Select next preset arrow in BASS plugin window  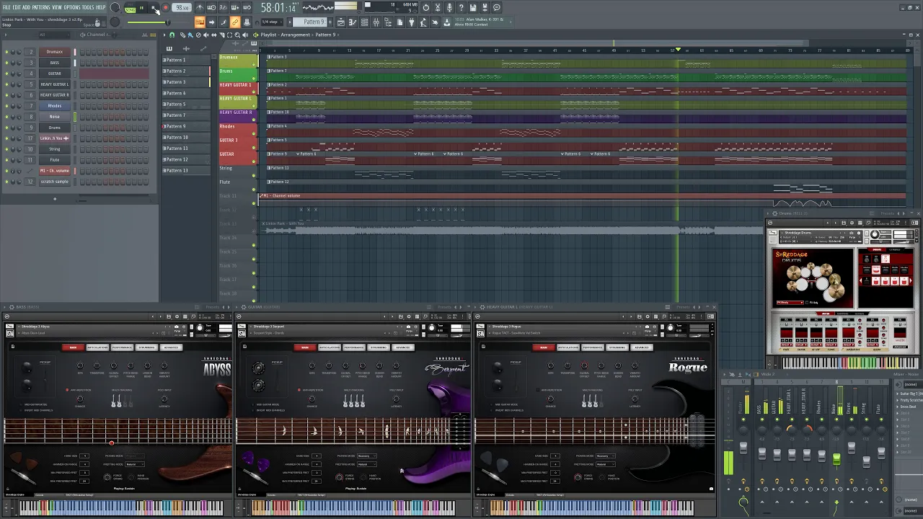click(229, 307)
